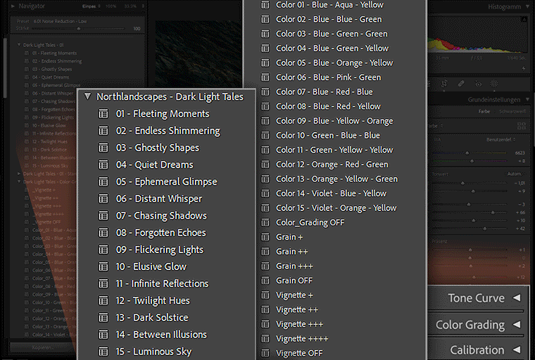The height and width of the screenshot is (360, 535).
Task: Open the profile browser four-squares icon
Action: pyautogui.click(x=522, y=126)
